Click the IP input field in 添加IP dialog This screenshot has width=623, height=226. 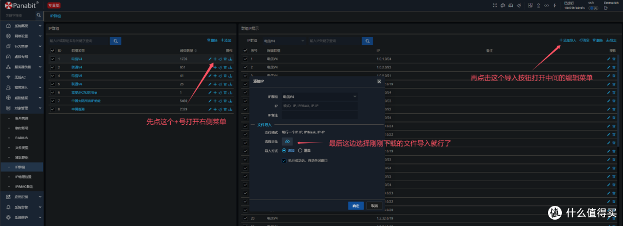pyautogui.click(x=320, y=106)
